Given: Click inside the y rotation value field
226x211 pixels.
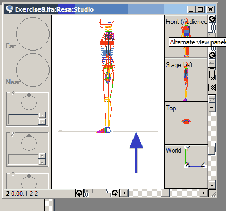Looking at the screenshot, I should click(24, 160).
